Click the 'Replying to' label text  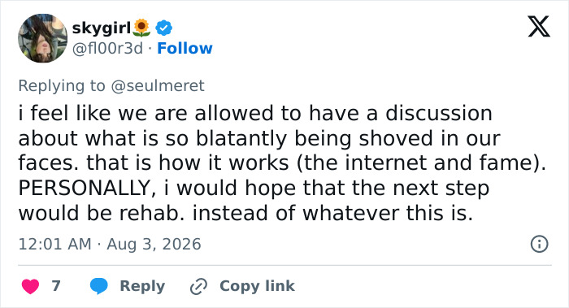(62, 86)
